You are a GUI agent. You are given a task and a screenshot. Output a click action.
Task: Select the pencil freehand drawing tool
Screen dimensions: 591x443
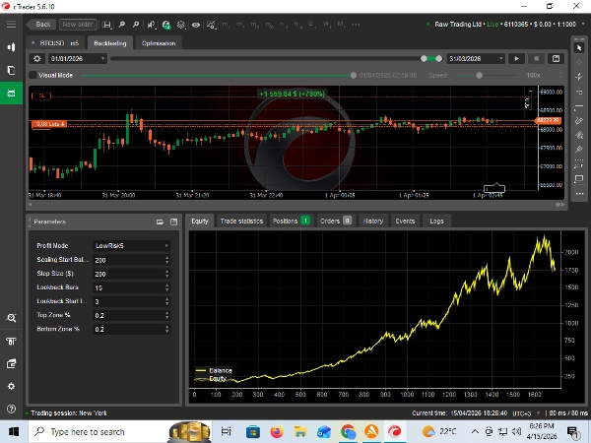[579, 120]
